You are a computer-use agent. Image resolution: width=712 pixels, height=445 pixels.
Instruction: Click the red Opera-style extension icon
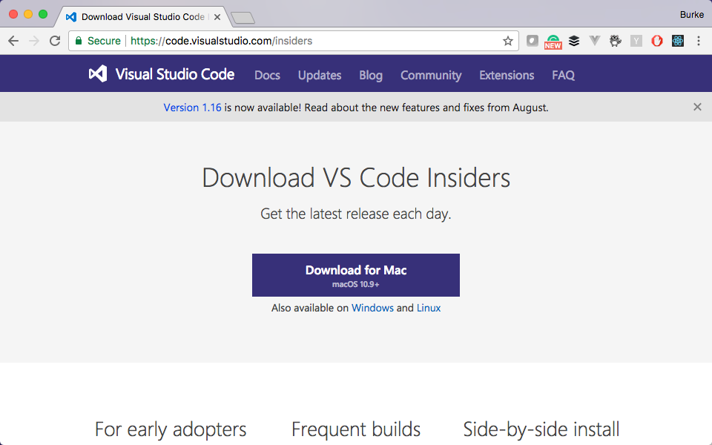click(657, 41)
